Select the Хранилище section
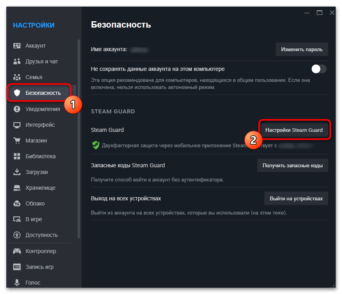 (x=42, y=188)
